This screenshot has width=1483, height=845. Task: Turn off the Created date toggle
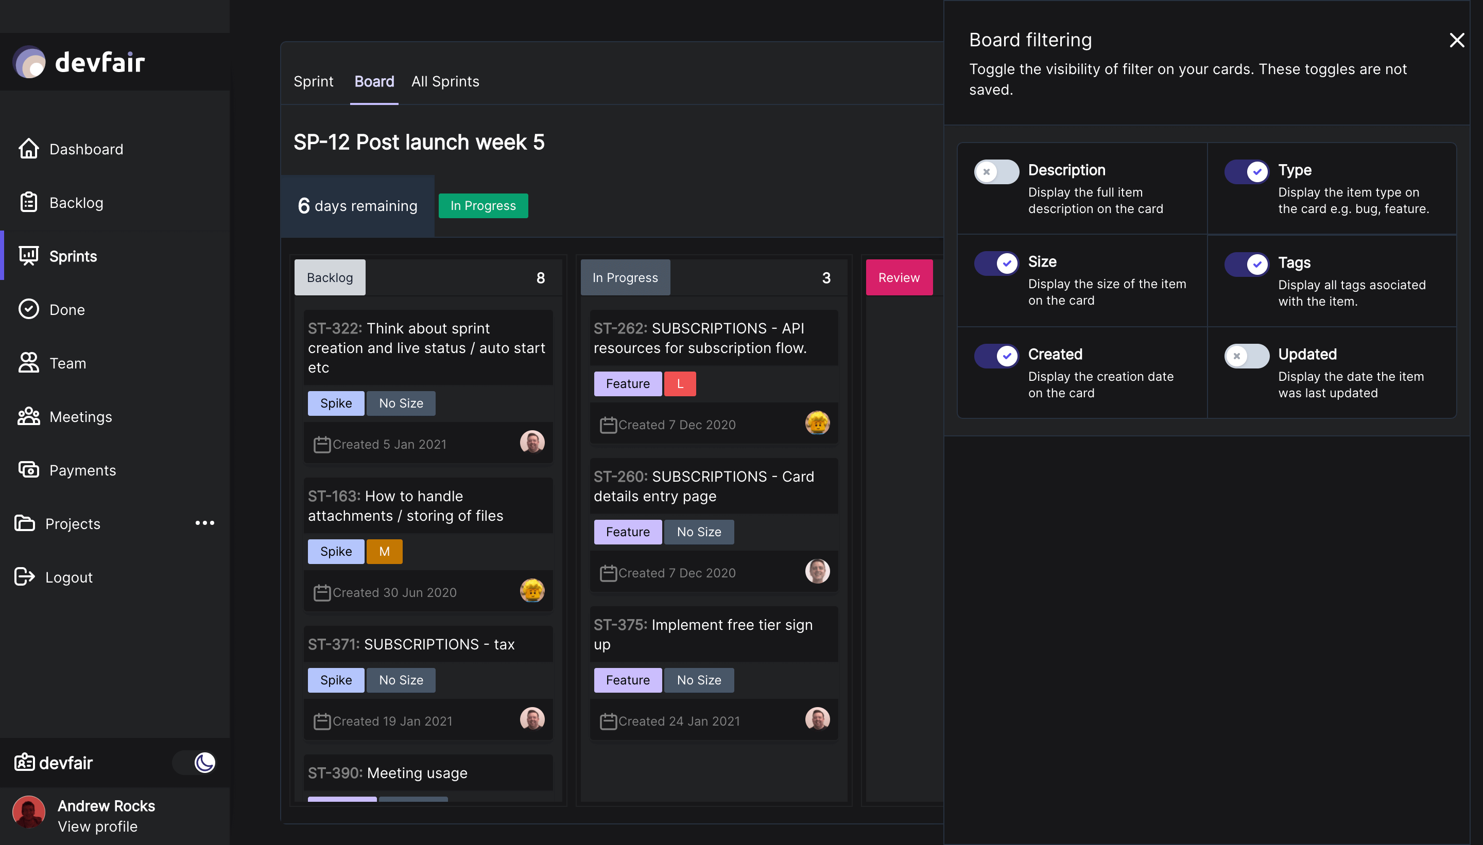996,356
